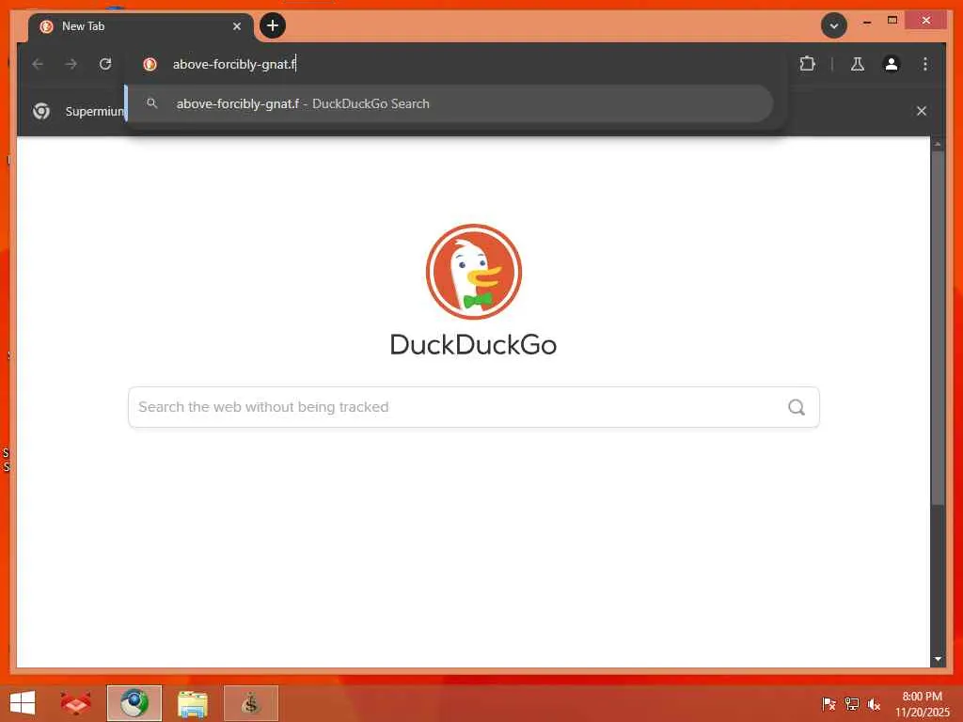963x722 pixels.
Task: Click the DuckDuckGo icon in address bar
Action: click(150, 64)
